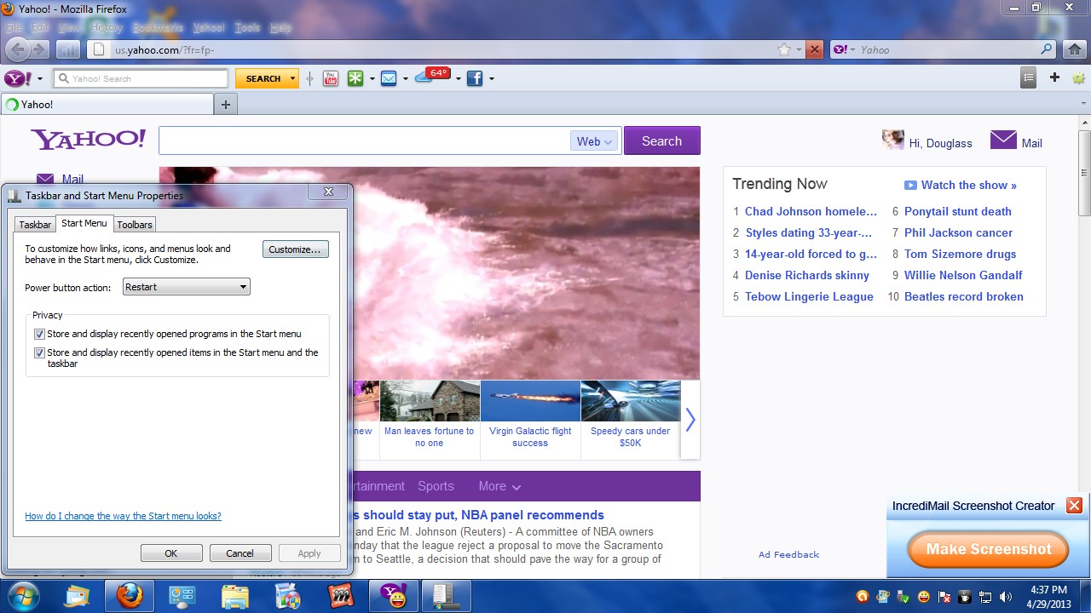1091x613 pixels.
Task: Click the toolbar plus add icon
Action: pyautogui.click(x=1054, y=77)
